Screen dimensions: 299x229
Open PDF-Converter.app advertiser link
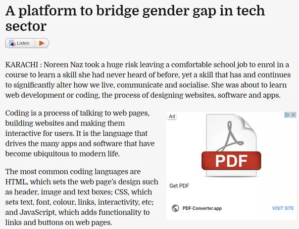[x=202, y=208]
